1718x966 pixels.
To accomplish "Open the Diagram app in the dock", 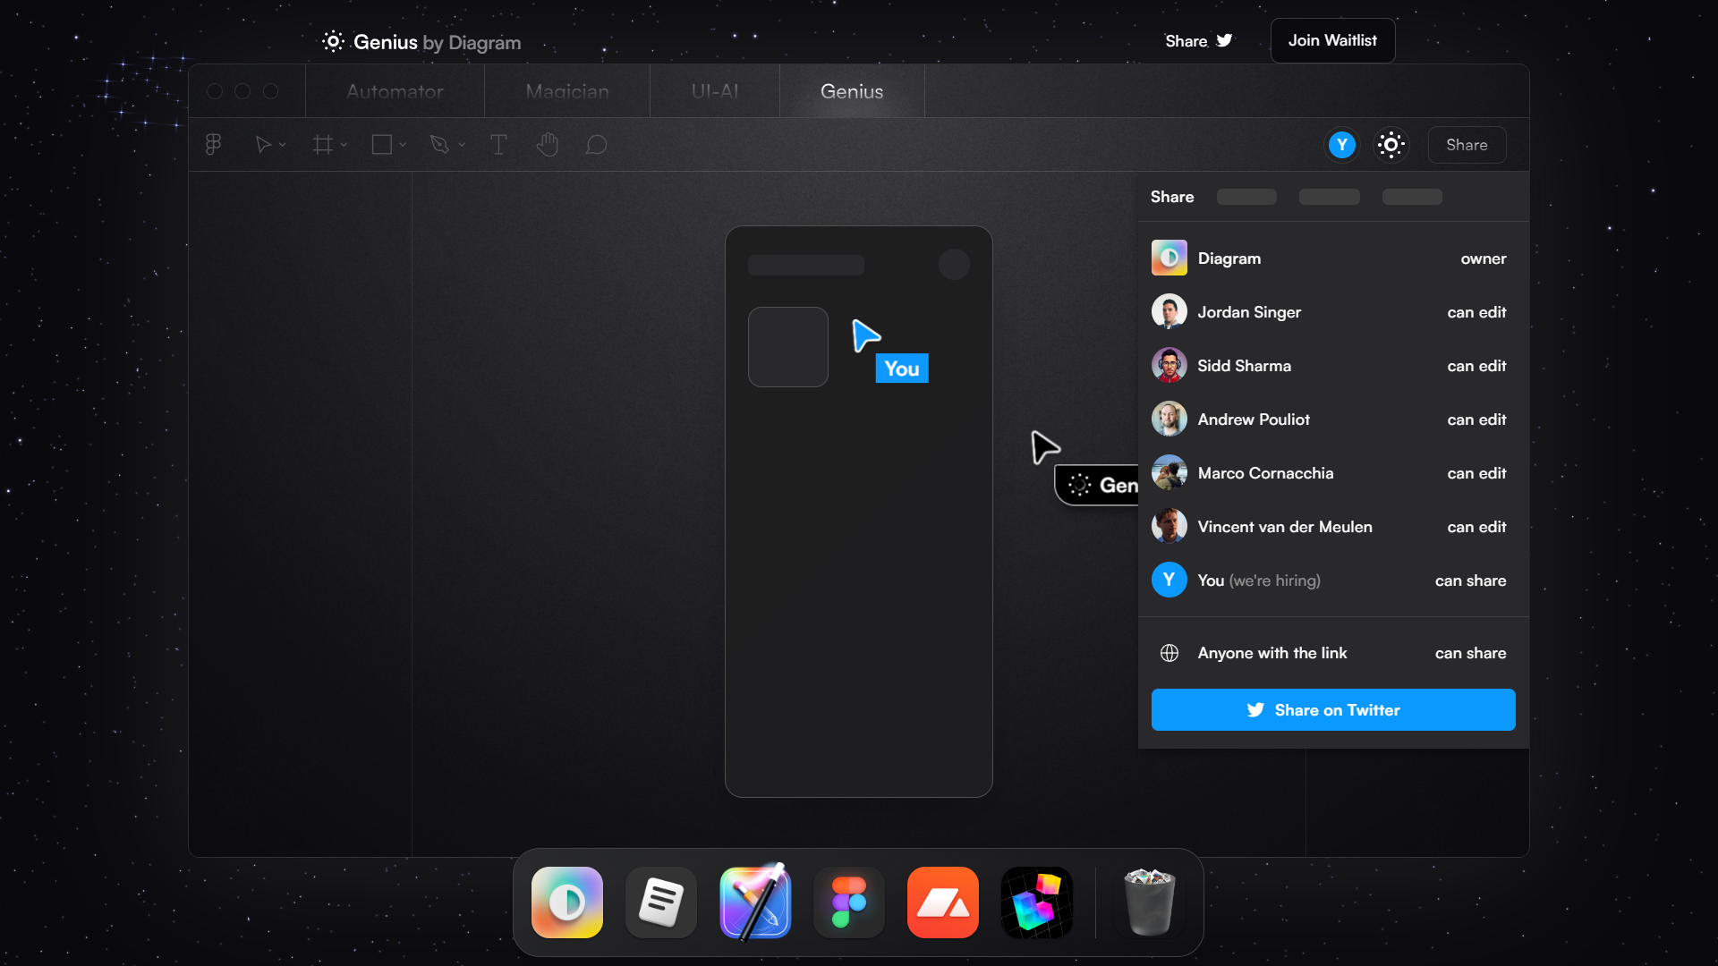I will pyautogui.click(x=567, y=902).
